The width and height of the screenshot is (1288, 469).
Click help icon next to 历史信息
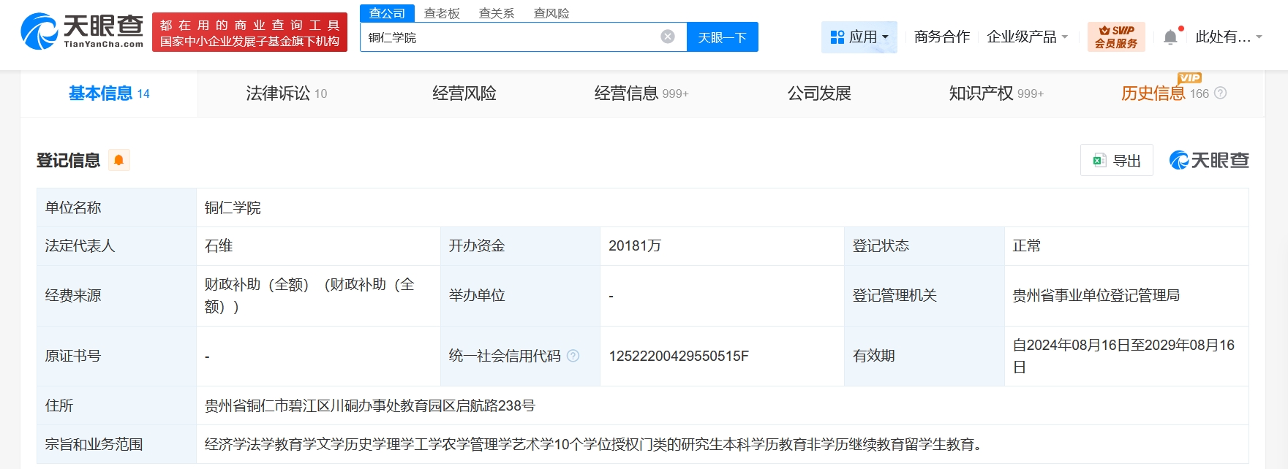pos(1220,94)
